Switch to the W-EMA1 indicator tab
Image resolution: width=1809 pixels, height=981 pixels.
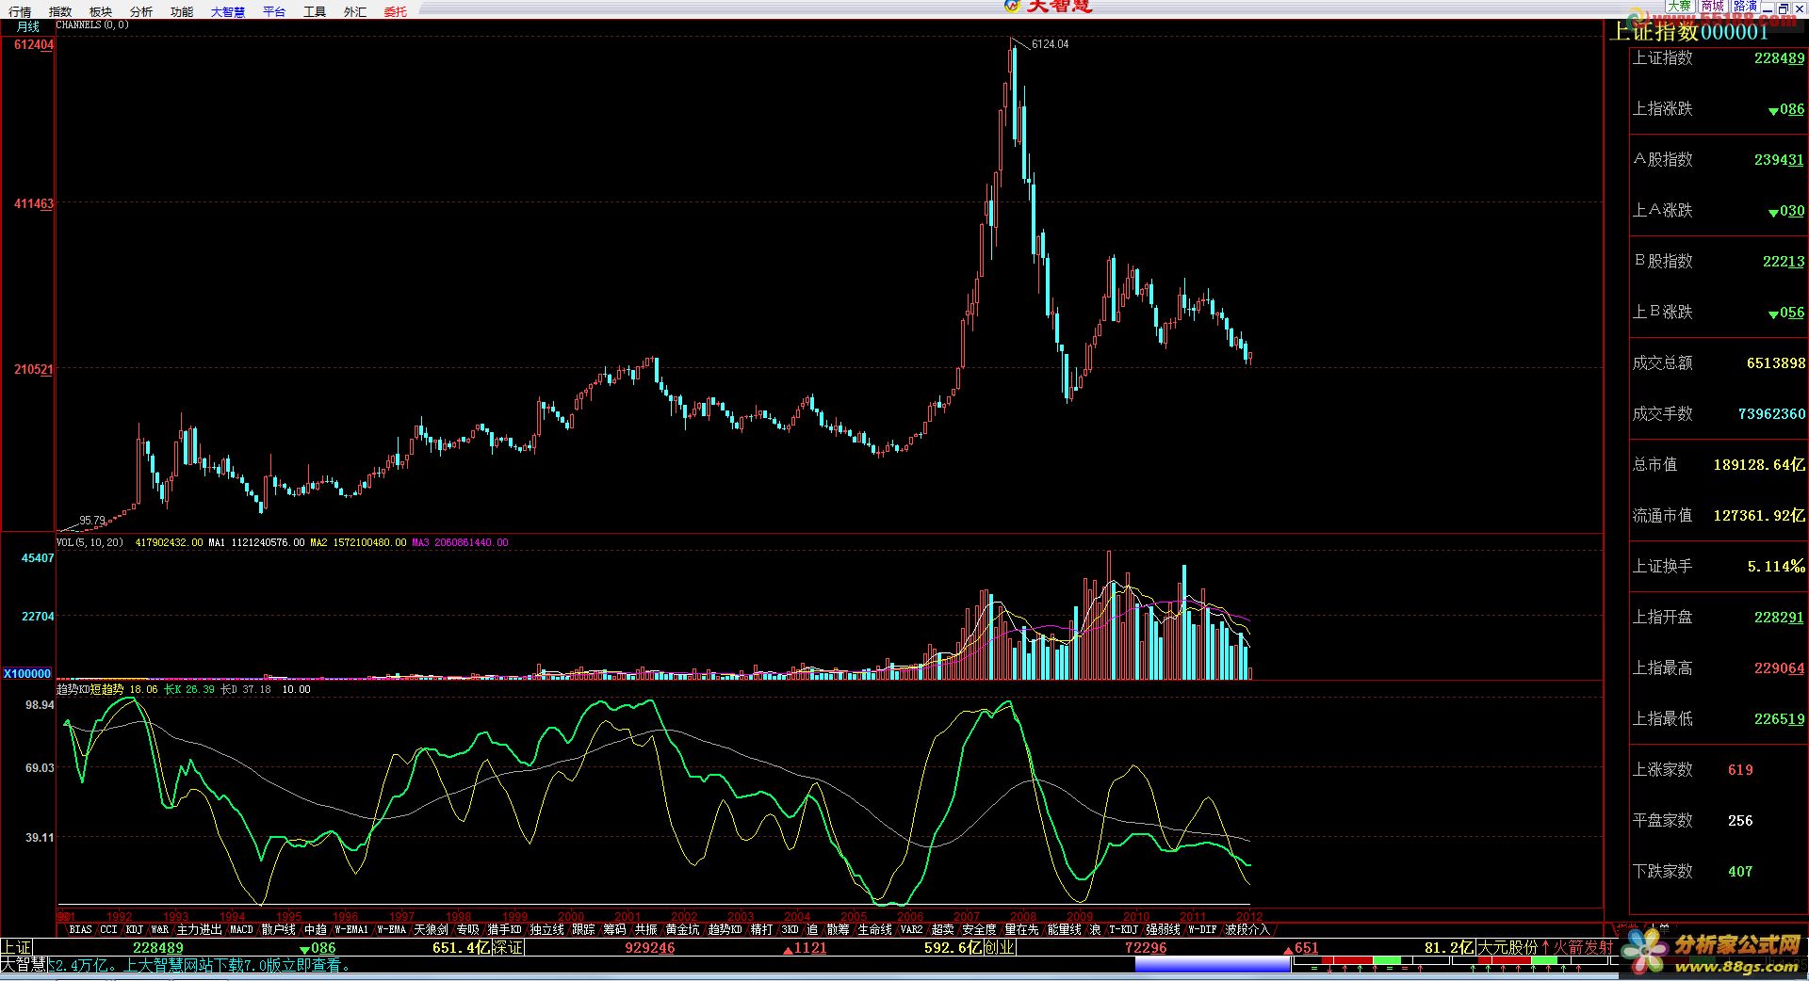tap(351, 929)
